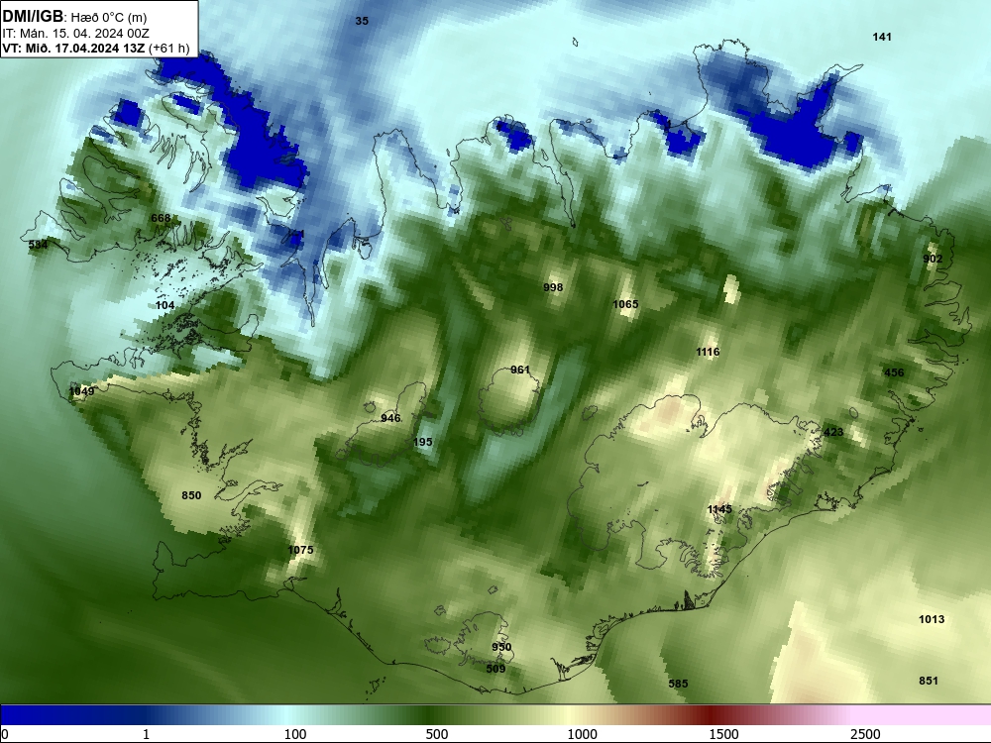This screenshot has height=743, width=991.
Task: Click the 423 value in the east
Action: click(833, 432)
